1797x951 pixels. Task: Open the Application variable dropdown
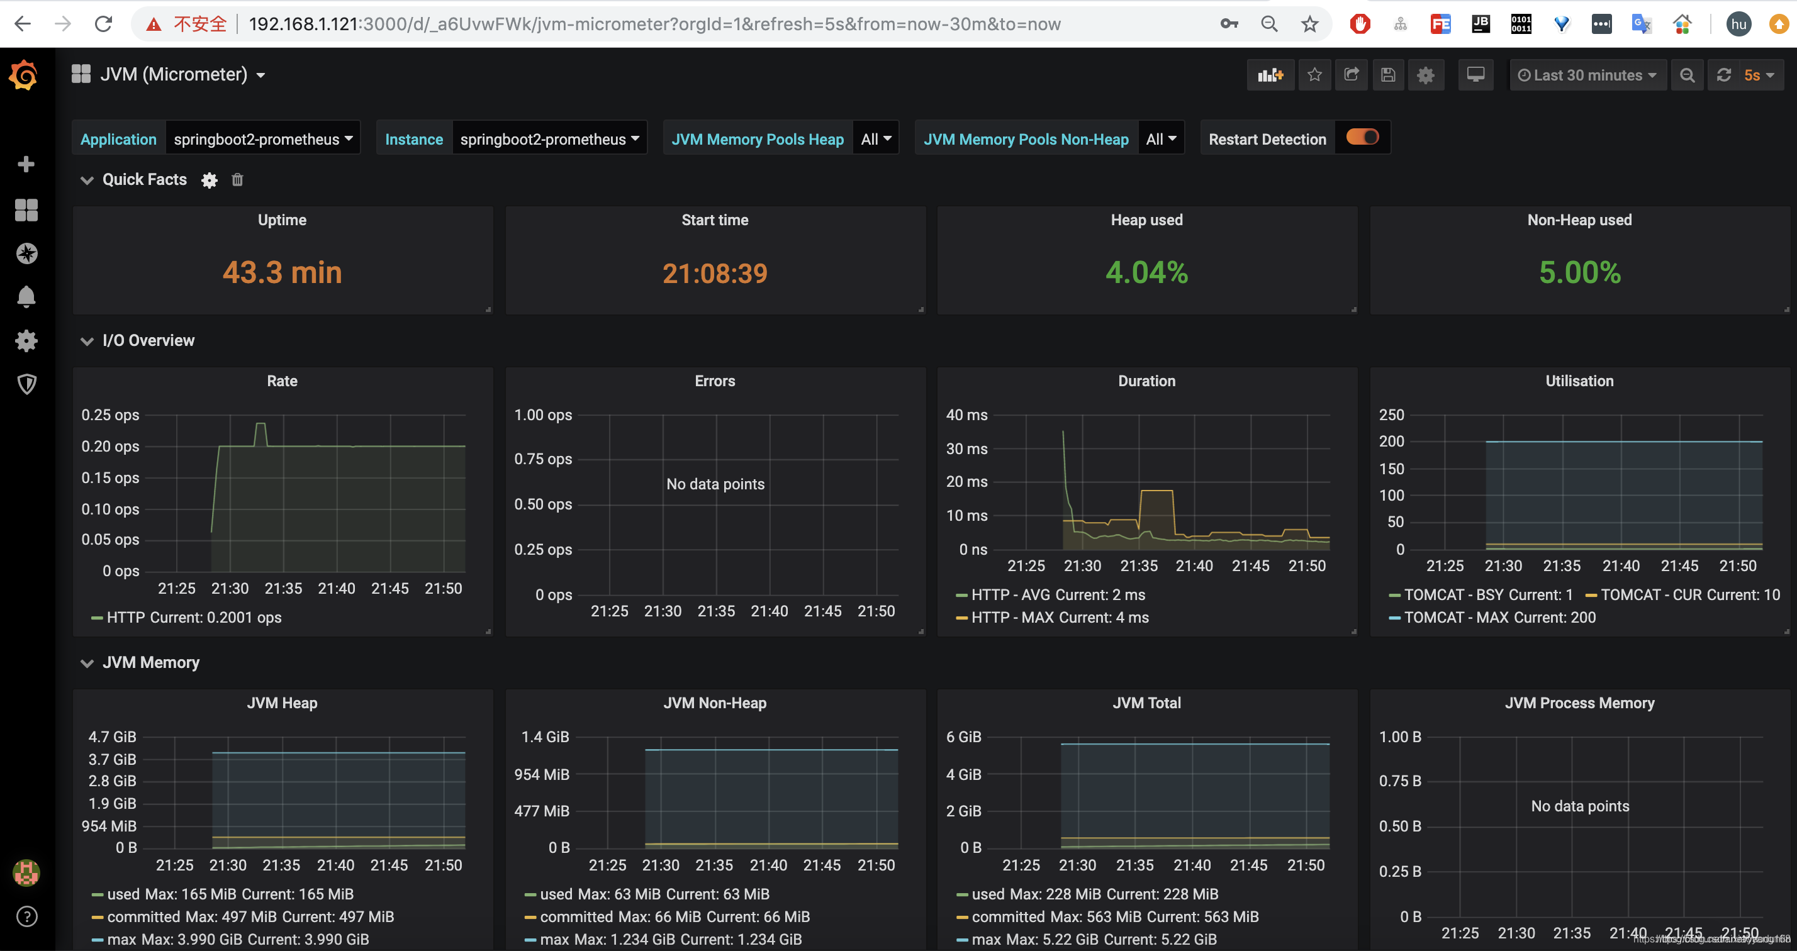point(262,139)
